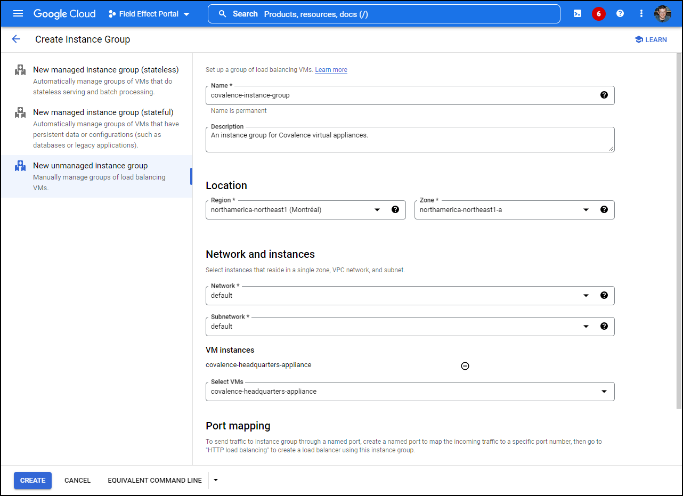683x496 pixels.
Task: Expand the arrow beside Equivalent Command Line
Action: (x=216, y=480)
